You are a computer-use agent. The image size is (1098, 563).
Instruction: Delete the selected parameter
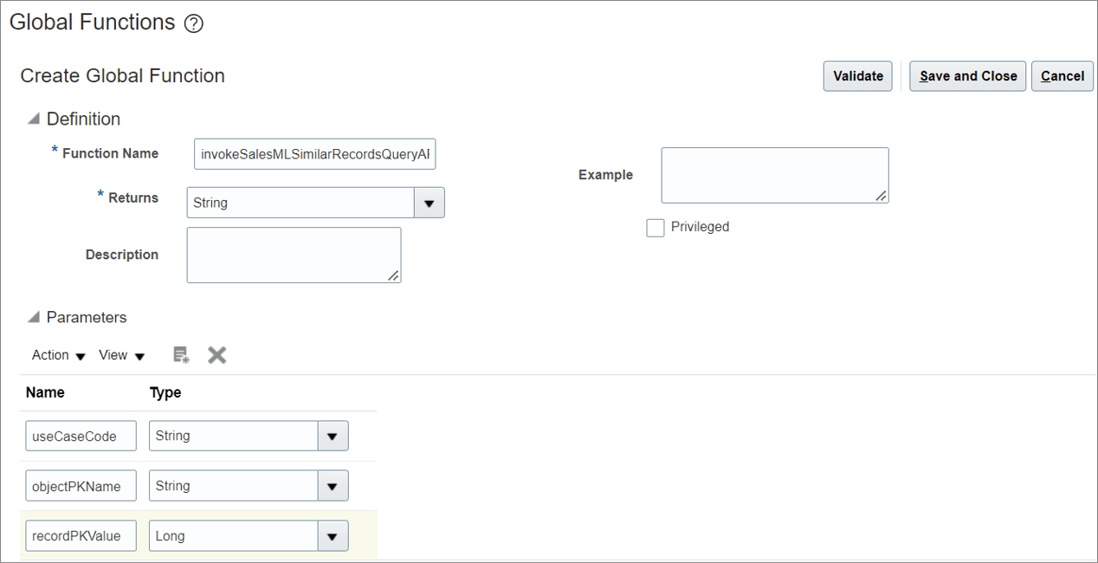(216, 354)
